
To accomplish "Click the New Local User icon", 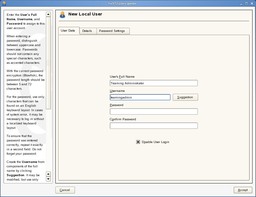I will pyautogui.click(x=62, y=15).
